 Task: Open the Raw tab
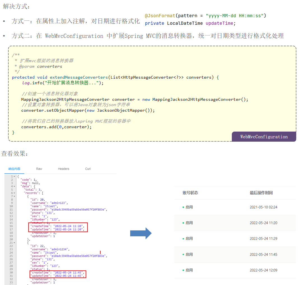tap(39, 169)
